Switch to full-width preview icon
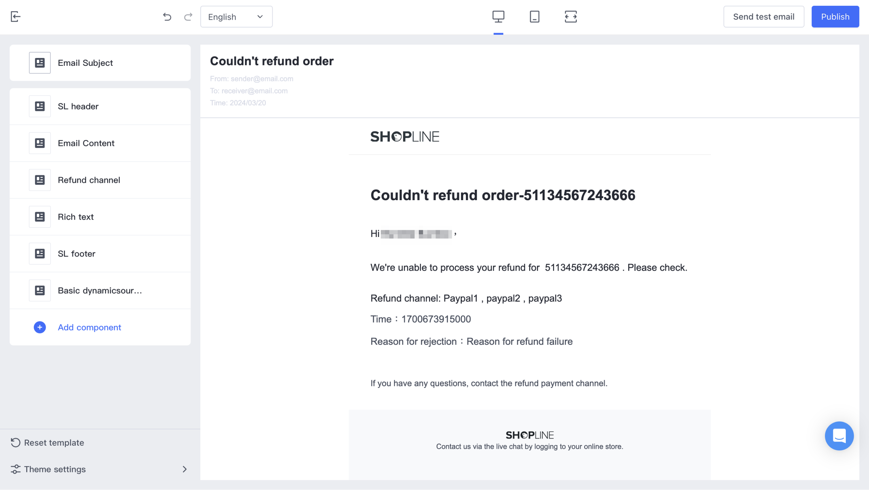Screen dimensions: 869x490 570,16
